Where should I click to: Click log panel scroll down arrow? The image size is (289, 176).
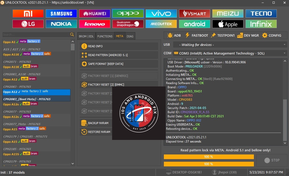click(x=285, y=143)
